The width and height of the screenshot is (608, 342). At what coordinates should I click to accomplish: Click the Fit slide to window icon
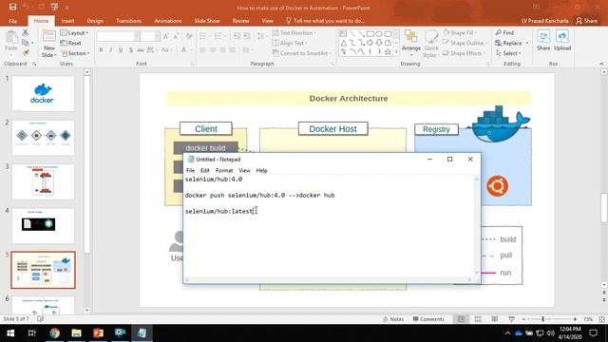click(x=601, y=319)
